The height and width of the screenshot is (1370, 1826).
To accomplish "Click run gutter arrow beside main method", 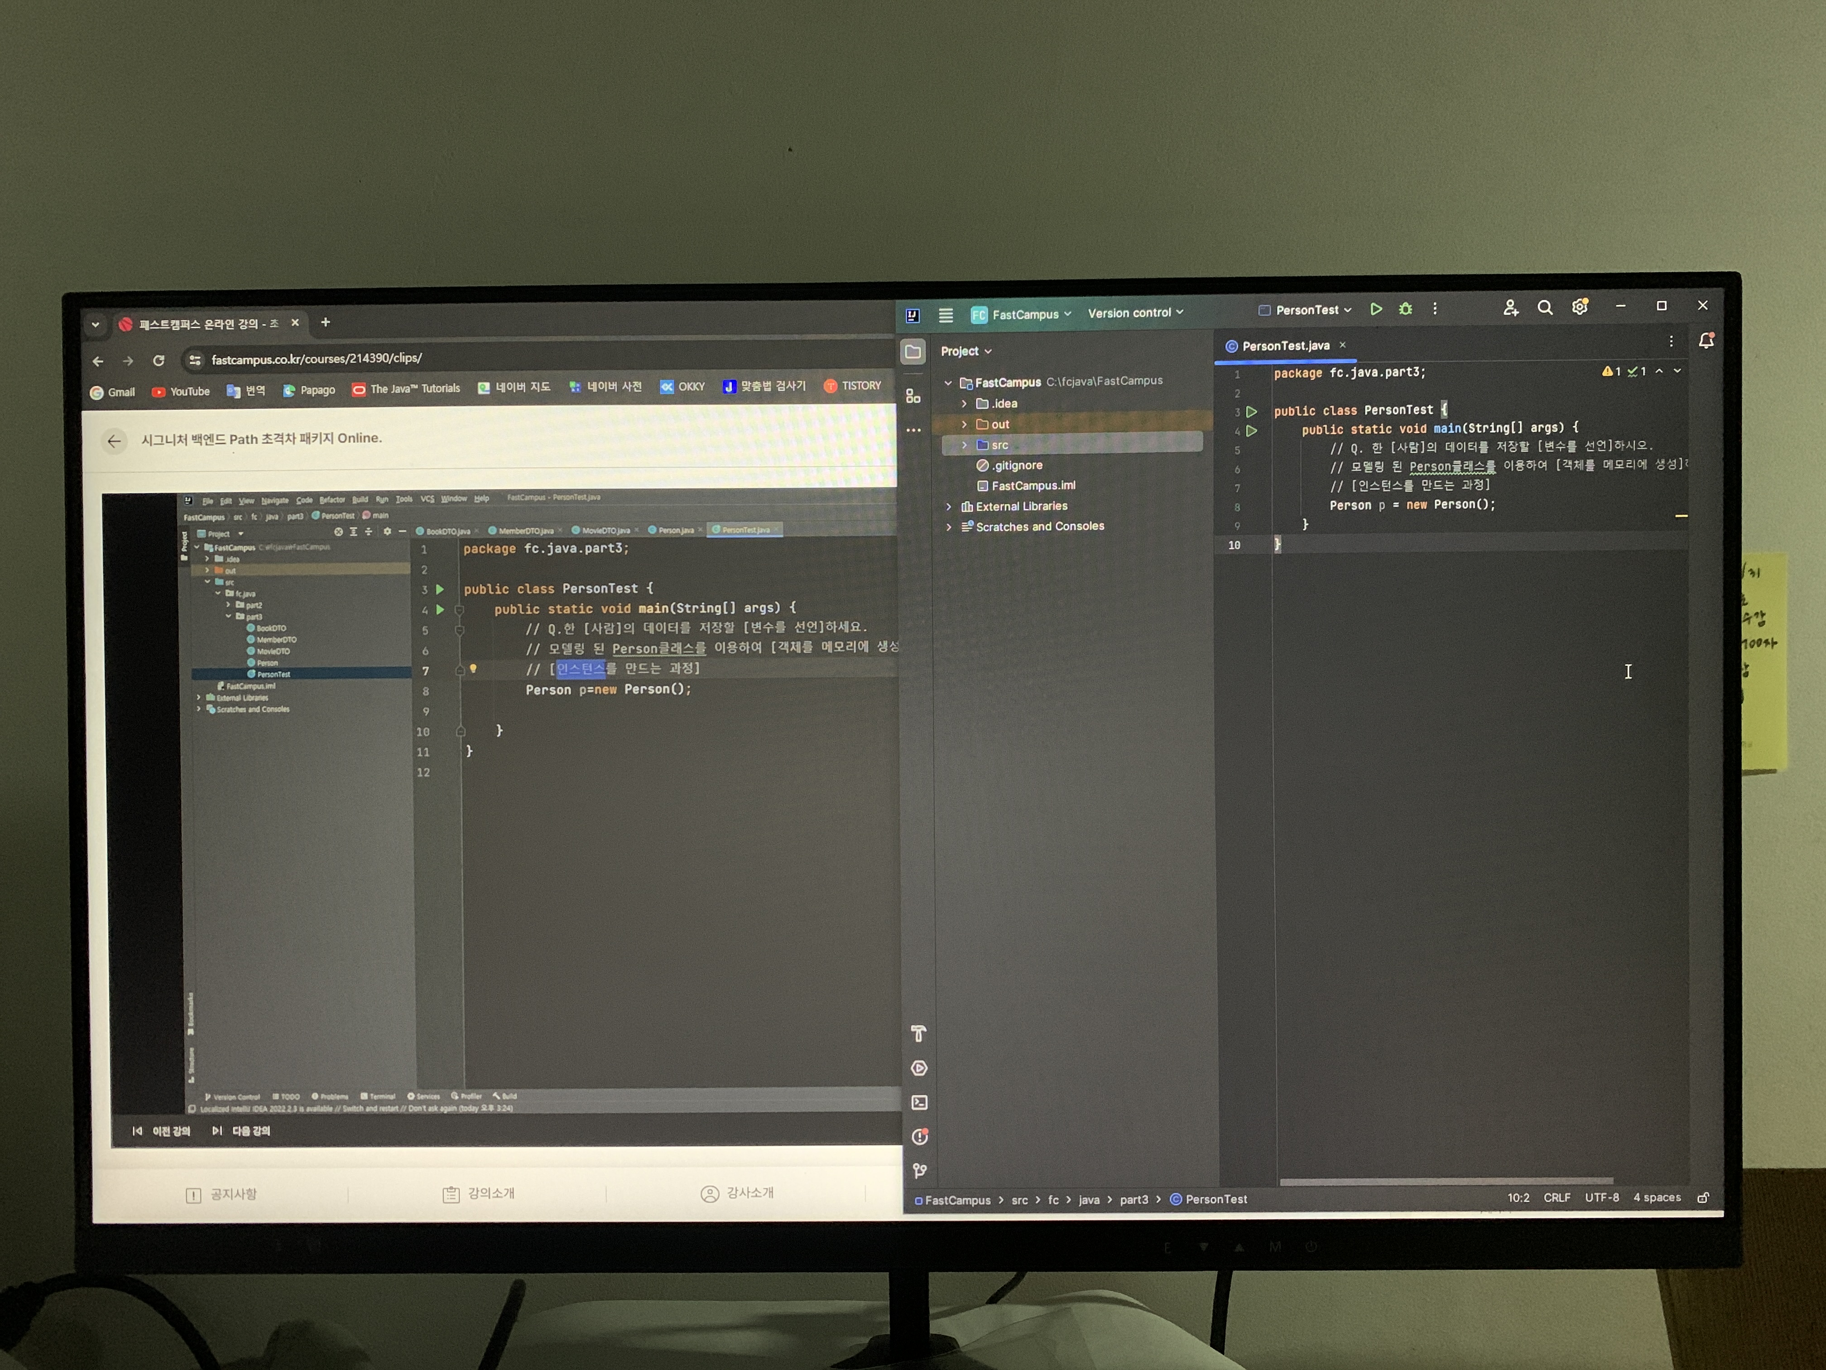I will coord(1252,430).
